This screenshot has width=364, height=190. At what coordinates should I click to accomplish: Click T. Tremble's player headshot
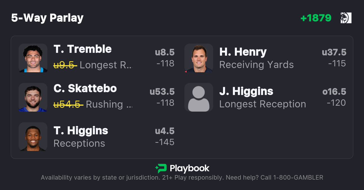(x=33, y=58)
